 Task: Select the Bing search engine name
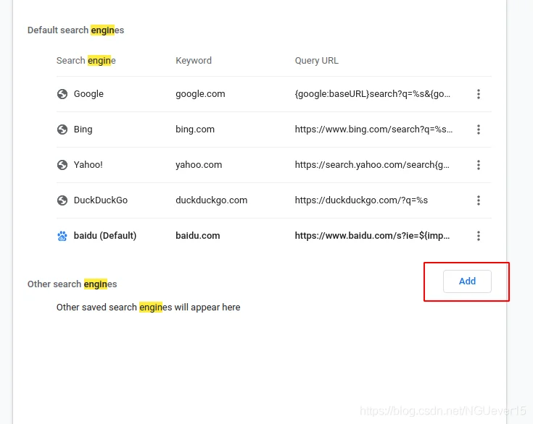pyautogui.click(x=83, y=130)
